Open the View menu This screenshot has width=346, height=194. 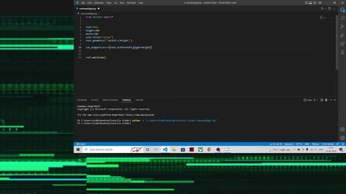pyautogui.click(x=109, y=3)
